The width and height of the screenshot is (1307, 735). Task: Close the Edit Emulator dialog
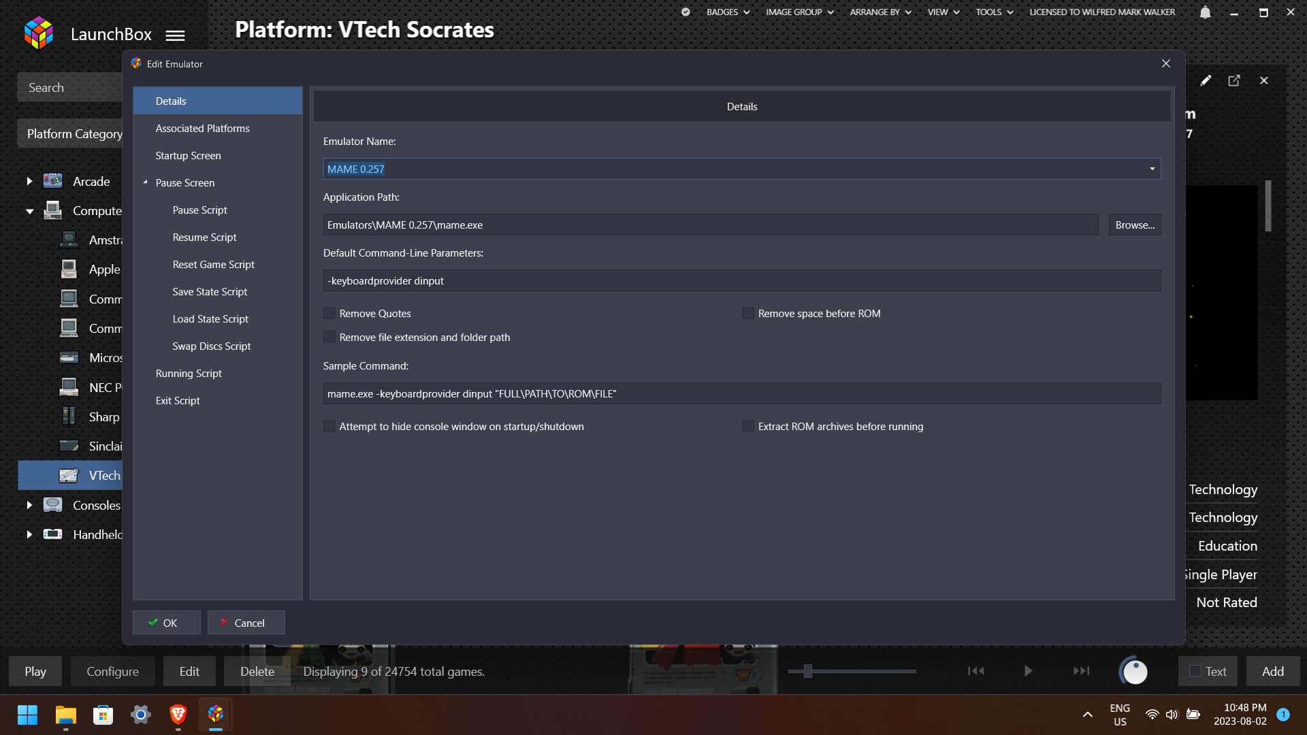(x=1166, y=63)
